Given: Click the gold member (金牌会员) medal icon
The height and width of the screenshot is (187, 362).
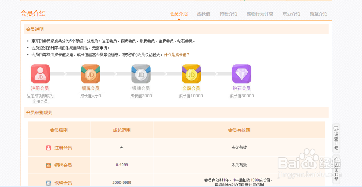Looking at the screenshot, I should click(x=191, y=74).
